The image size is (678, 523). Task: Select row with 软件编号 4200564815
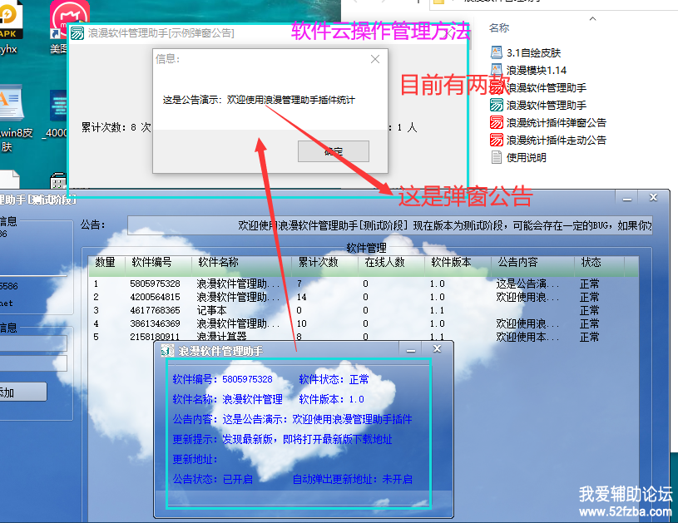tap(155, 297)
